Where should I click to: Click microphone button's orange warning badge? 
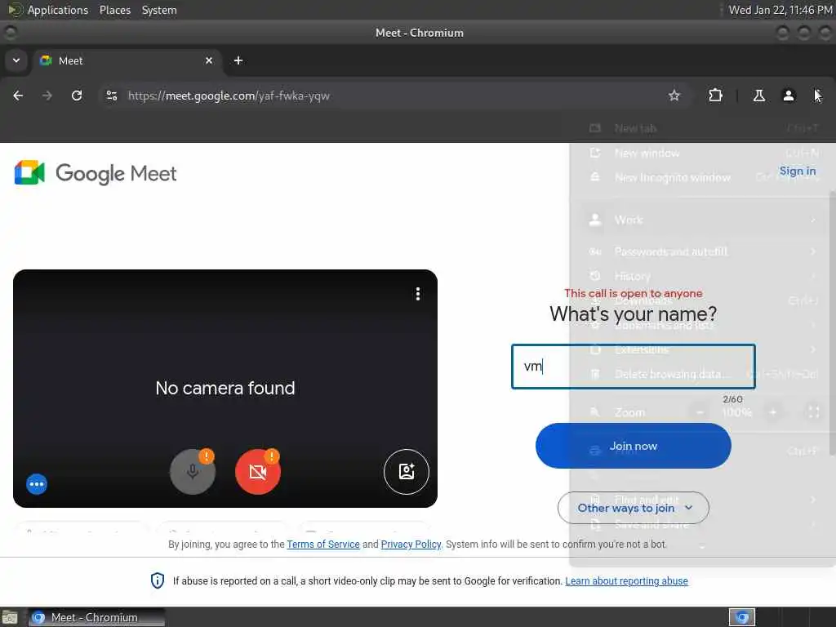(207, 456)
